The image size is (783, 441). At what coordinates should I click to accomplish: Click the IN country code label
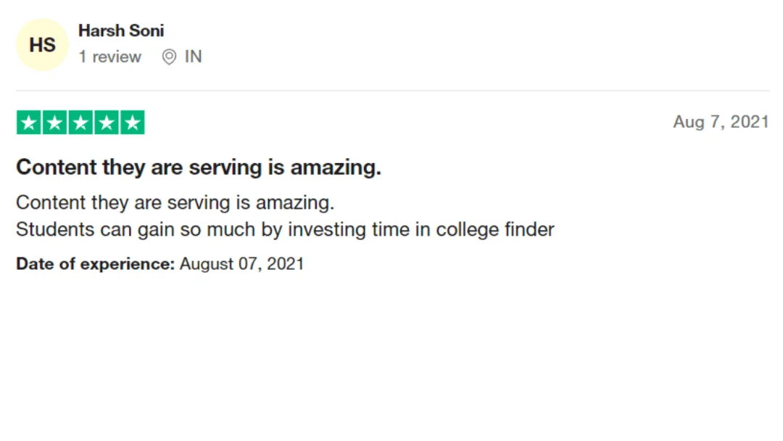click(194, 57)
